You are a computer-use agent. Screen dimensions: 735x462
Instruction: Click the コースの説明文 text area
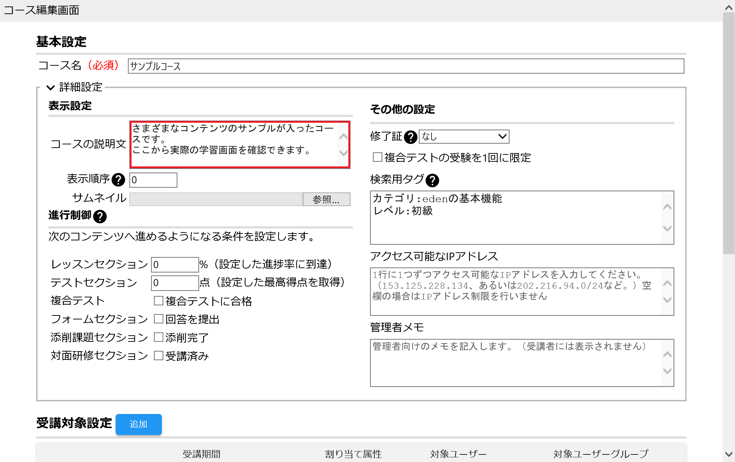click(x=240, y=144)
